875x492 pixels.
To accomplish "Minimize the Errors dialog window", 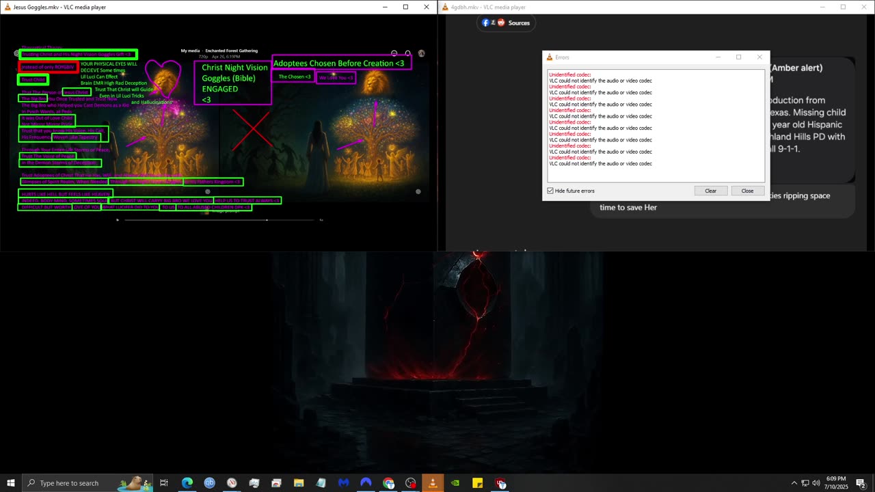I will click(x=718, y=57).
